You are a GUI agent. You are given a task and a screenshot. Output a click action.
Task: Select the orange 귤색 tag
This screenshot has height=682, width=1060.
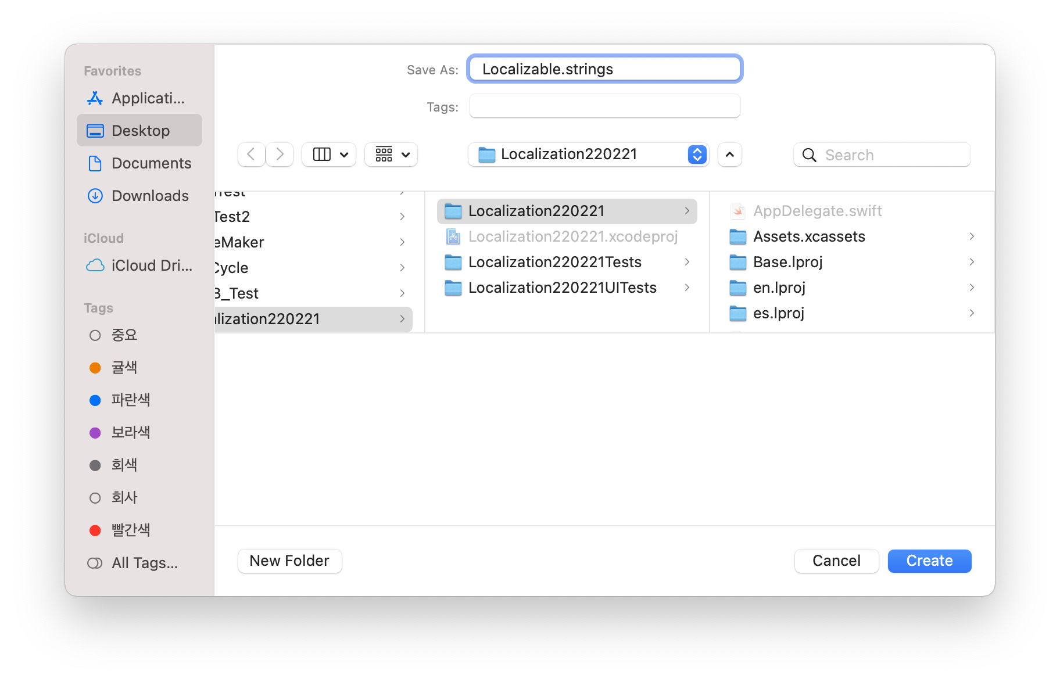pyautogui.click(x=124, y=368)
